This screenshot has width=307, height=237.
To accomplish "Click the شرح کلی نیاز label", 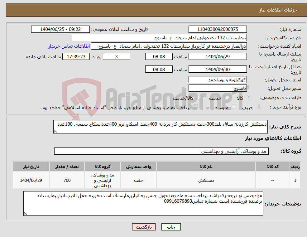I will [285, 127].
